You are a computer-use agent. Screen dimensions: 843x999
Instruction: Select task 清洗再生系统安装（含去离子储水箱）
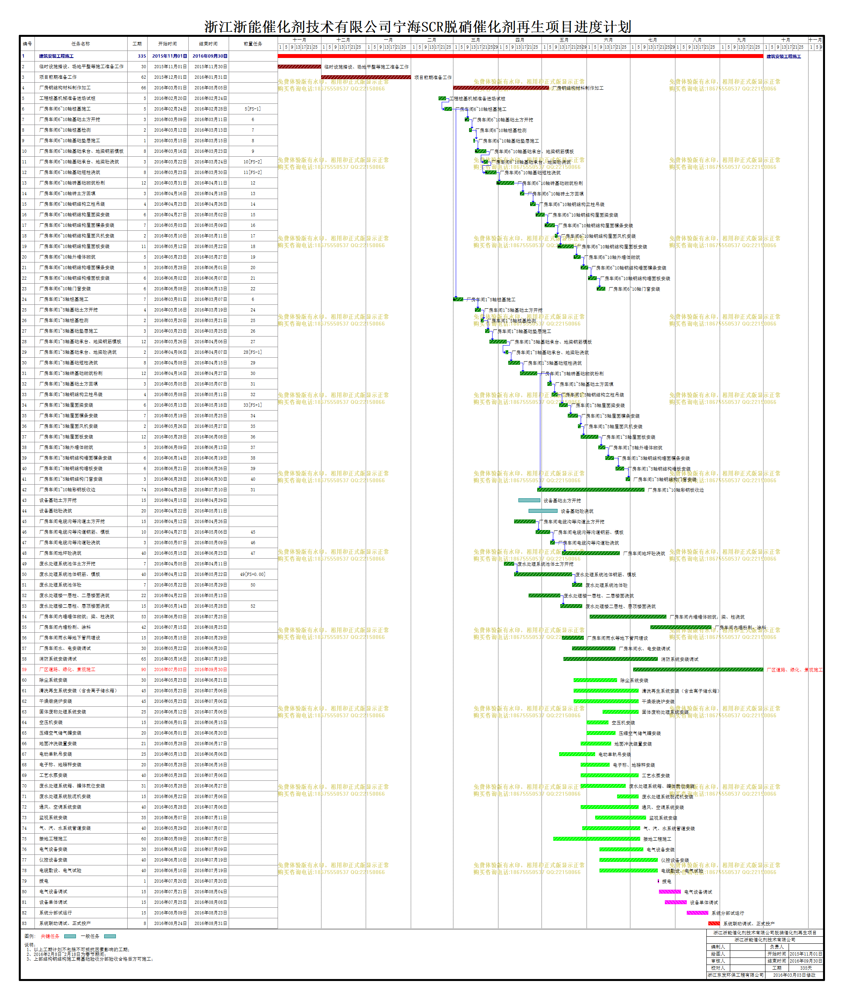(78, 691)
